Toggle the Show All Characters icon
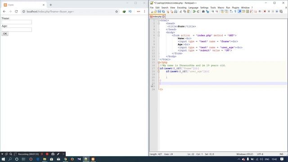The image size is (288, 162). click(x=235, y=12)
